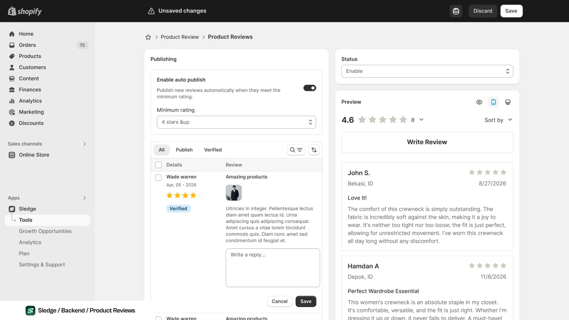Click the Discounts badge icon
569x320 pixels.
(12, 123)
